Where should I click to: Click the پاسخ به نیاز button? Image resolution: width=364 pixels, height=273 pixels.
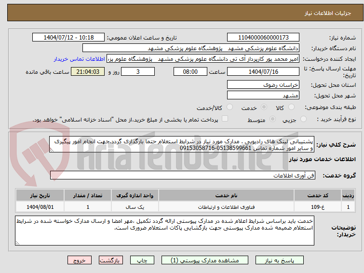[x=280, y=260]
